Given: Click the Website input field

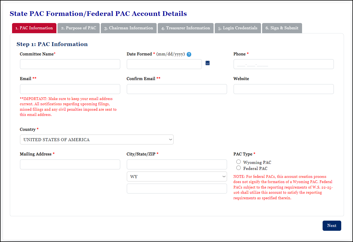Looking at the screenshot, I should pyautogui.click(x=283, y=89).
